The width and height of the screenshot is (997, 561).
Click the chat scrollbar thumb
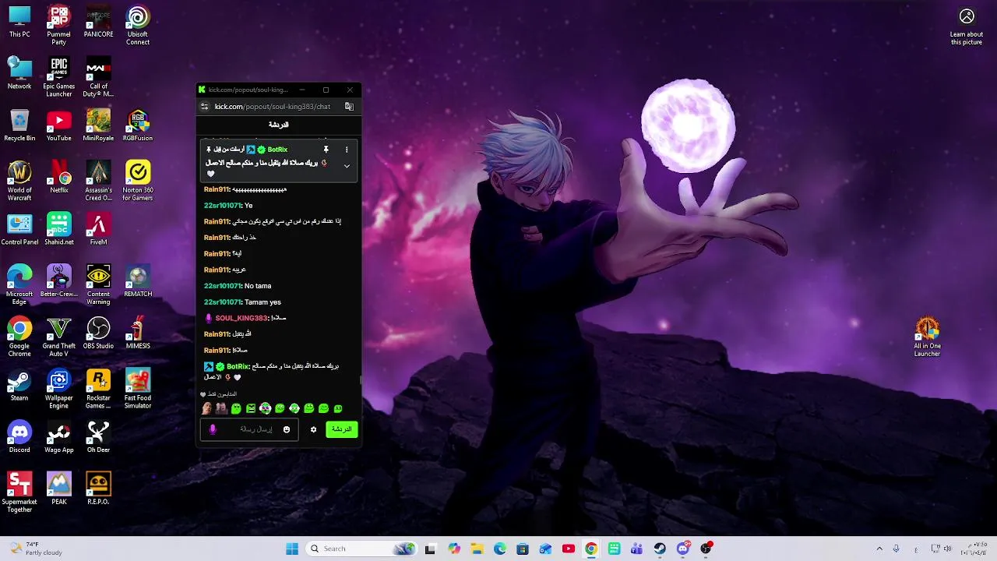click(x=360, y=380)
